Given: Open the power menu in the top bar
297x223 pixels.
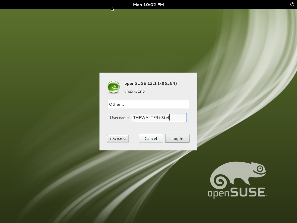Looking at the screenshot, I should (x=292, y=4).
